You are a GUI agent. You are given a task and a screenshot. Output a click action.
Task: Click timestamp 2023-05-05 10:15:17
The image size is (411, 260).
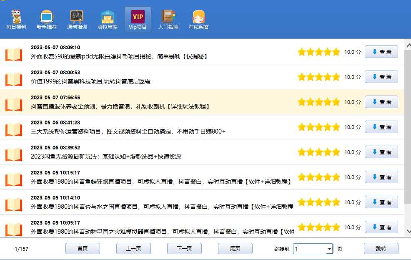55,173
